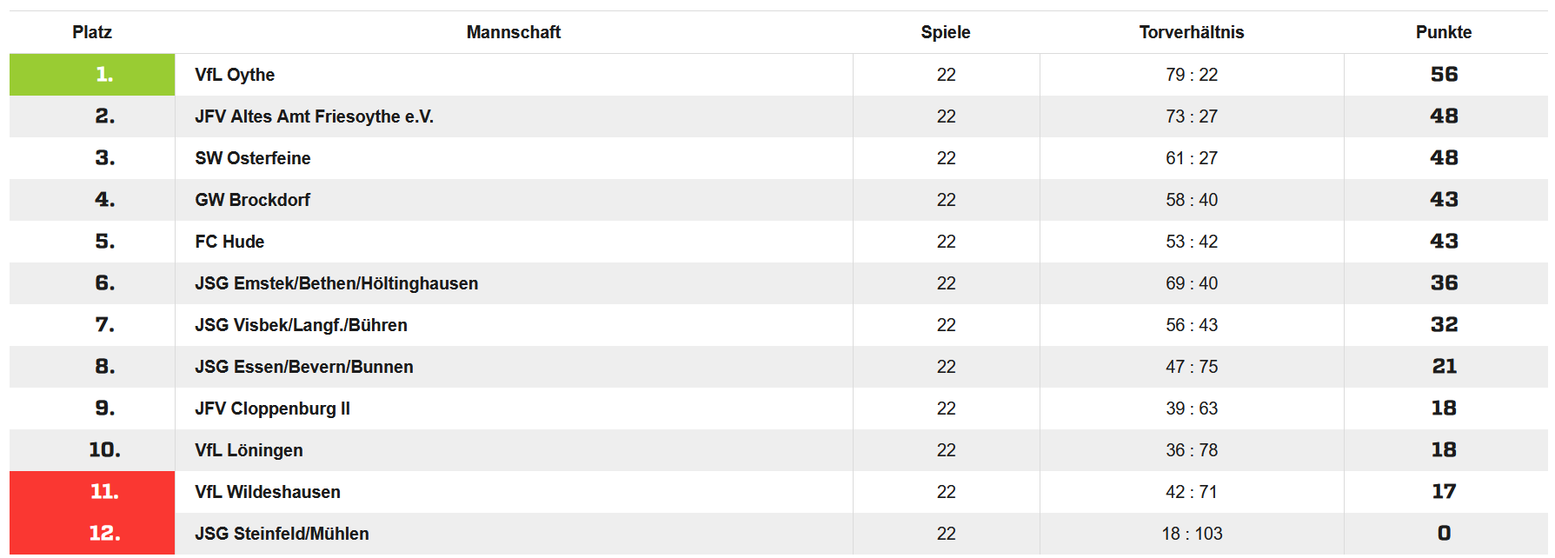Open the GW Brockdorf team entry

pos(252,200)
